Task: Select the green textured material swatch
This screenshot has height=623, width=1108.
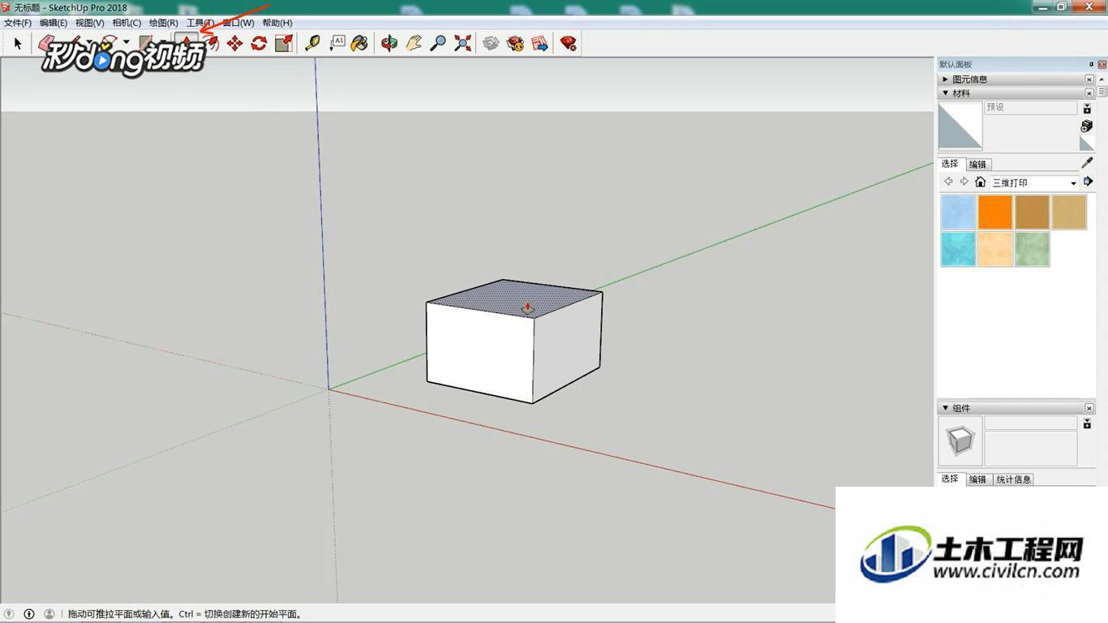Action: click(x=1033, y=249)
